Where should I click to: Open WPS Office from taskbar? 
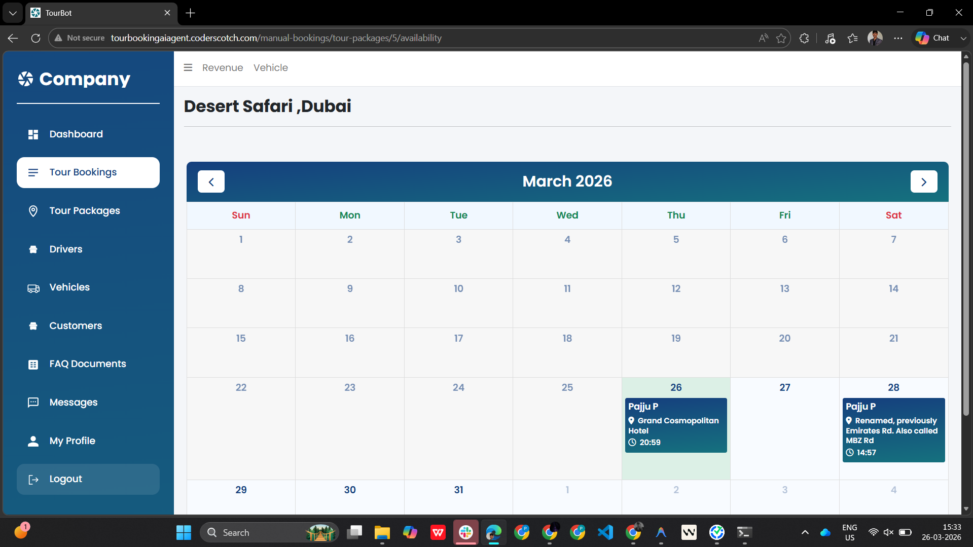click(x=438, y=533)
